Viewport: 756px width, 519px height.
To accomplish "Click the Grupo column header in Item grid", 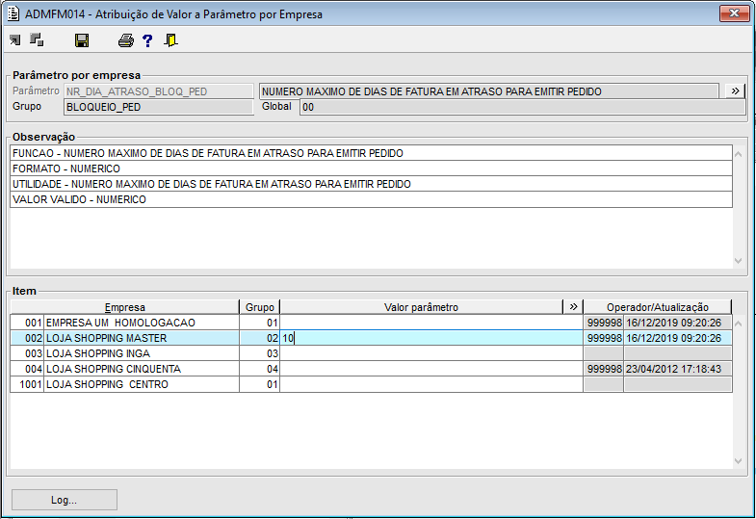I will 259,307.
